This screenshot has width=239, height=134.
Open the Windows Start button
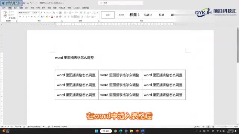coord(96,131)
